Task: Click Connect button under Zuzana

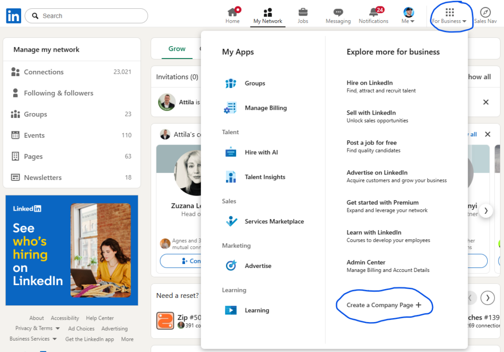Action: [x=181, y=261]
